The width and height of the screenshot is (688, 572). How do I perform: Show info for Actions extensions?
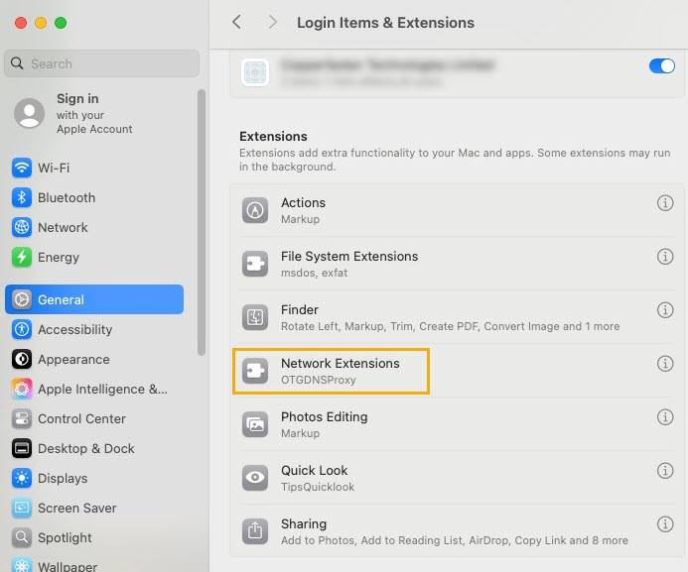[x=665, y=203]
